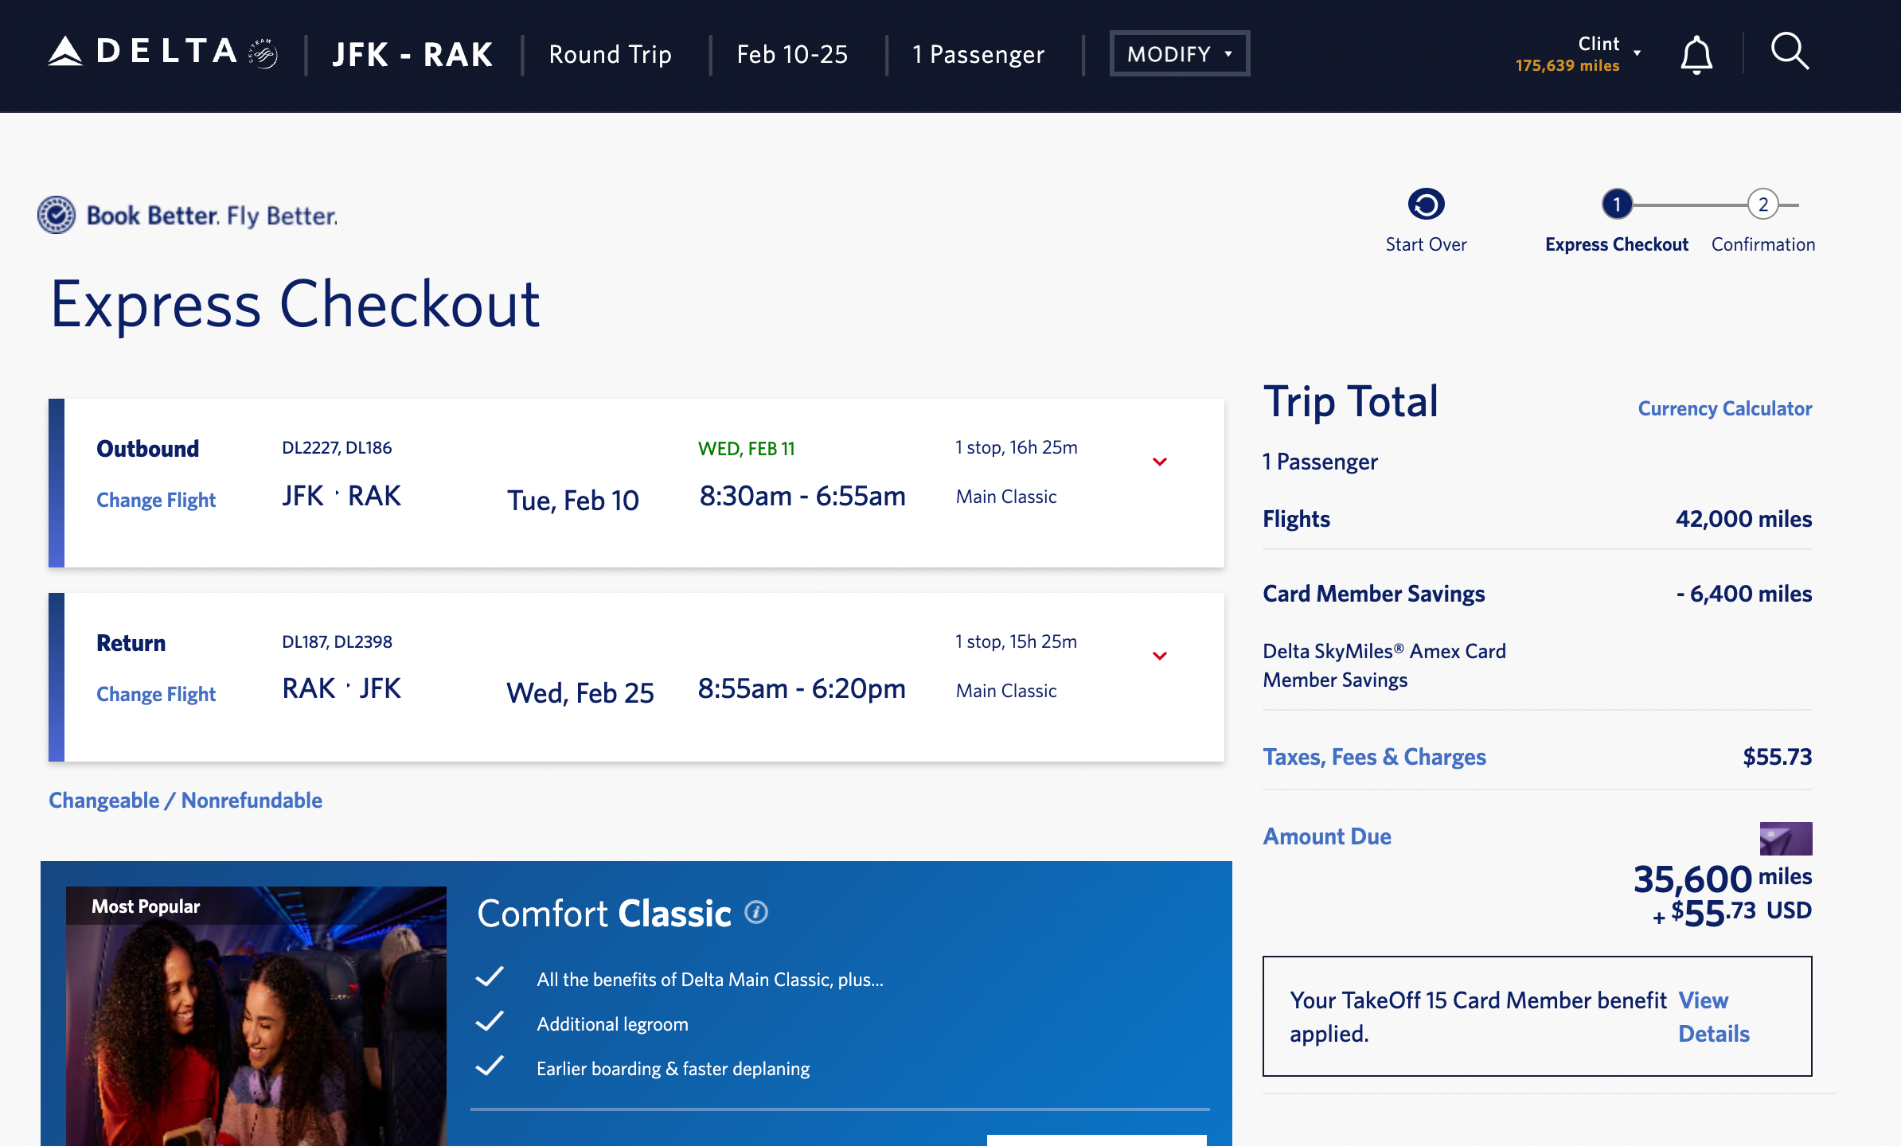The height and width of the screenshot is (1146, 1901).
Task: Click Changeable / Nonrefundable link
Action: [185, 800]
